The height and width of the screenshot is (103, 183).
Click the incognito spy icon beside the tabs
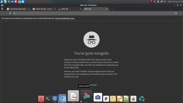[x=2, y=9]
